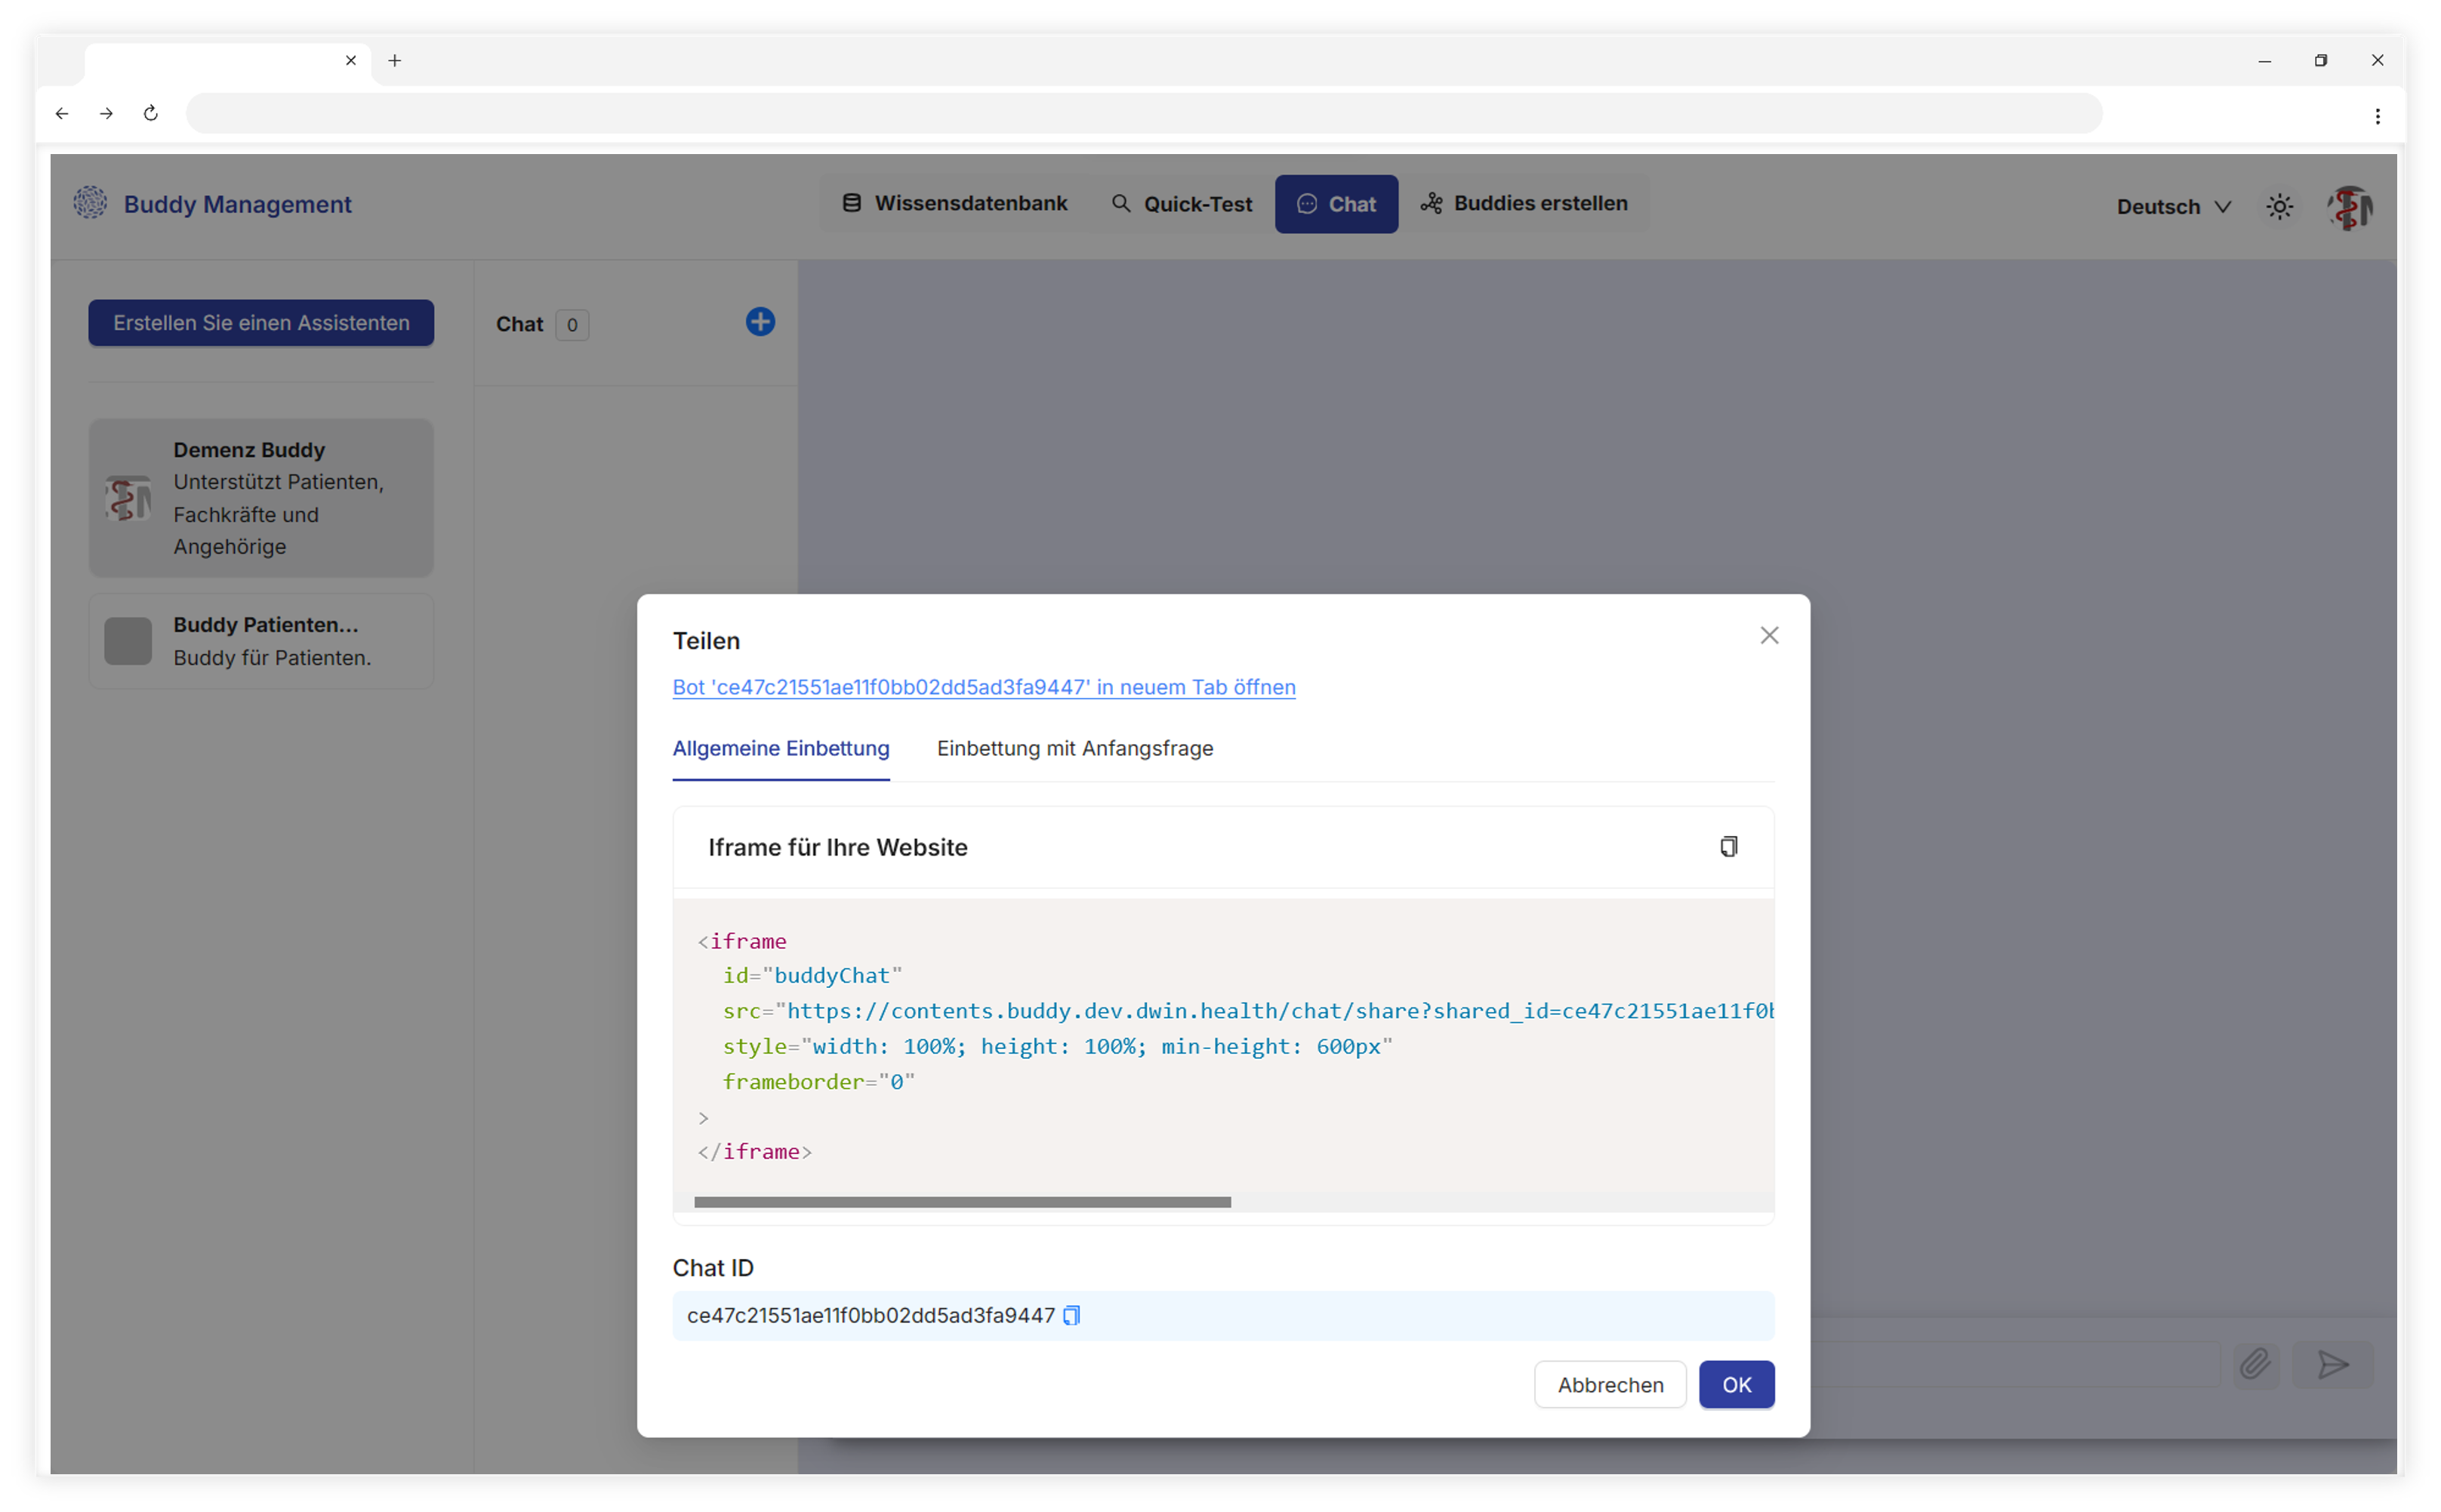Click the Buddy Patienten grey avatar
This screenshot has width=2441, height=1512.
coord(128,640)
